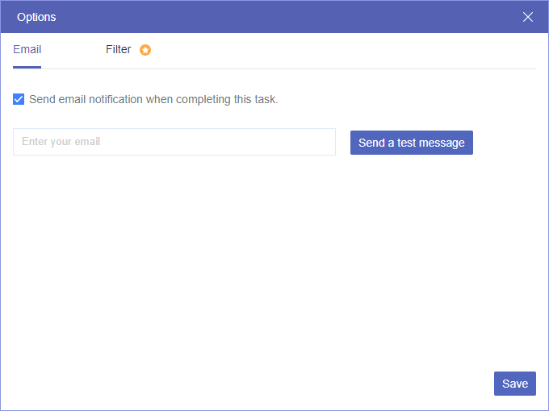Viewport: 549px width, 411px height.
Task: Dismiss the dialog using the top-right X icon
Action: pyautogui.click(x=528, y=17)
